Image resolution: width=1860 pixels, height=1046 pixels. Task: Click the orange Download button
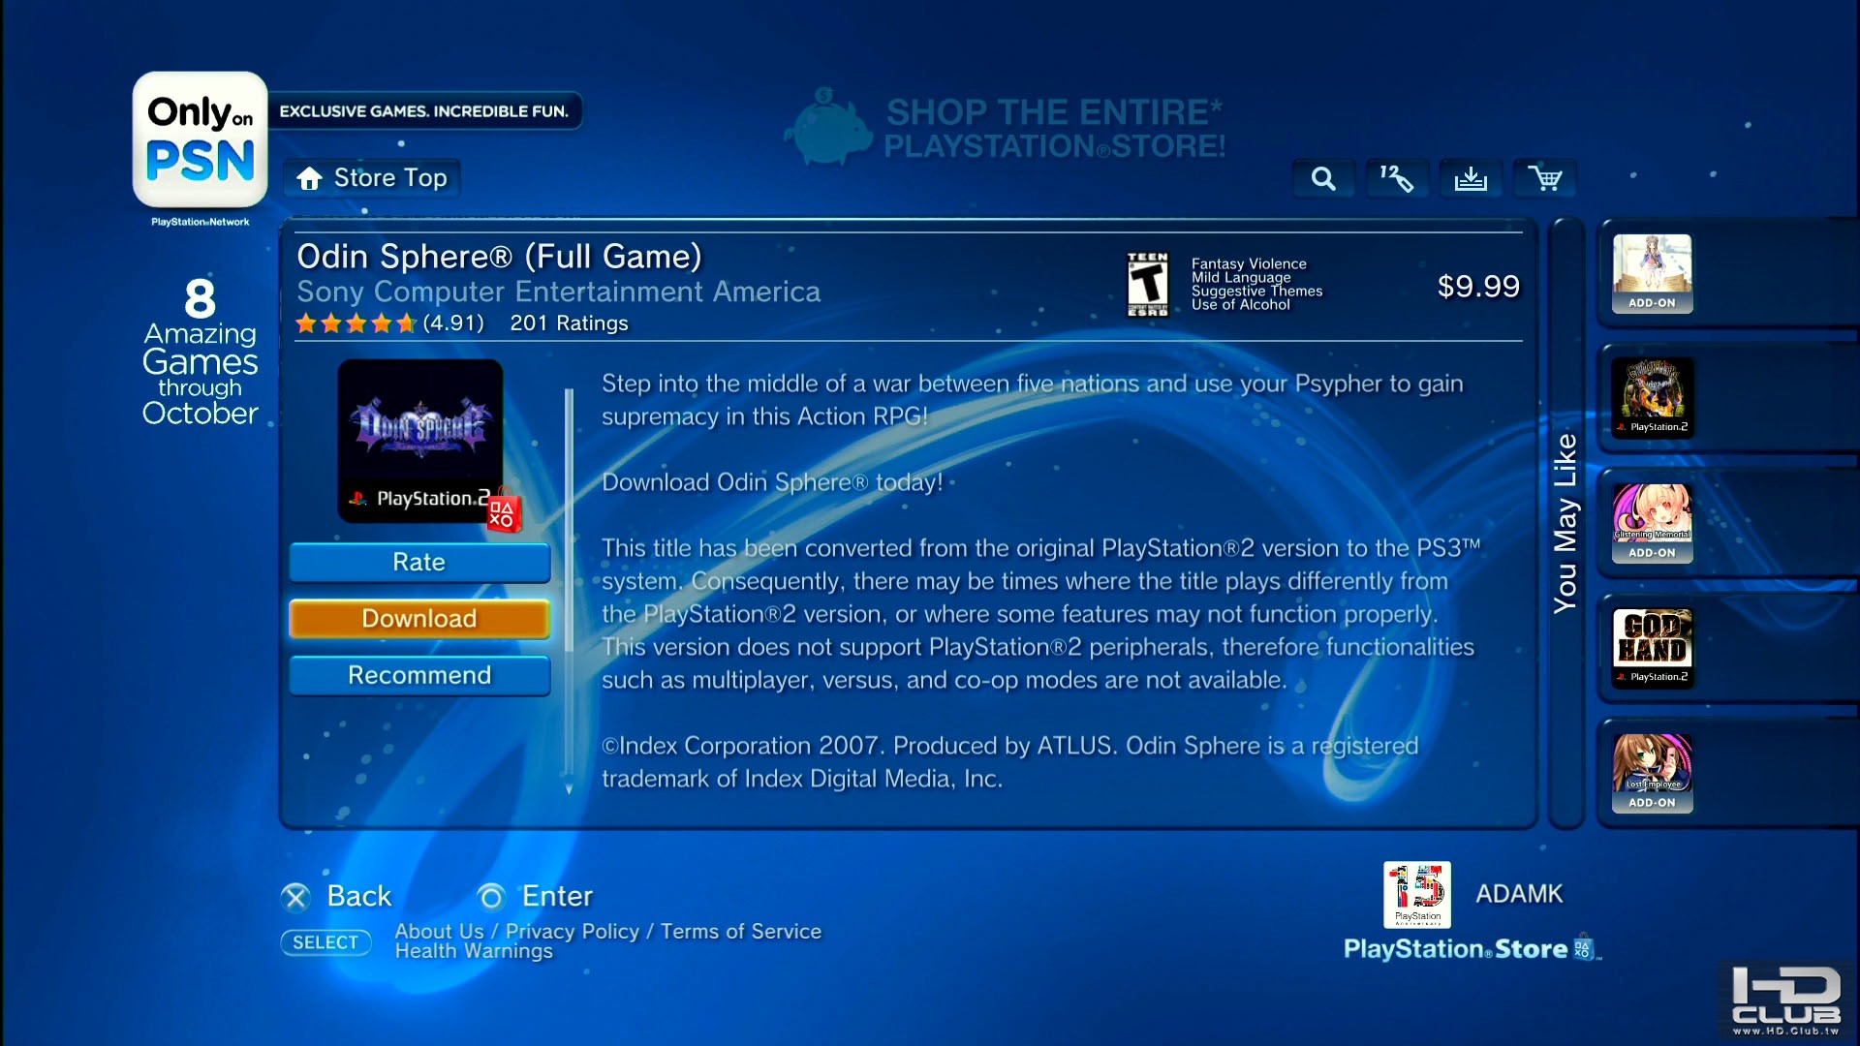[x=419, y=619]
